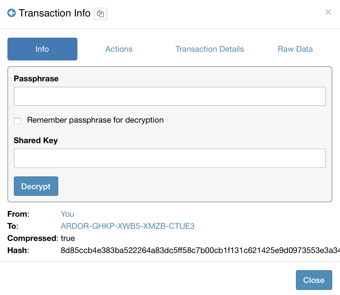
Task: Open recipient ARDOR-GHKP-XWB5-XMZB-CTUE3 link
Action: tap(128, 226)
